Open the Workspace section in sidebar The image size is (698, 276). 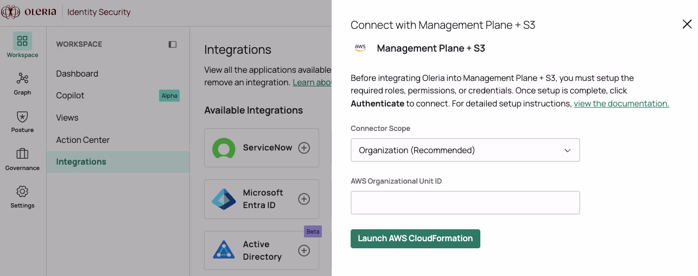pyautogui.click(x=22, y=45)
